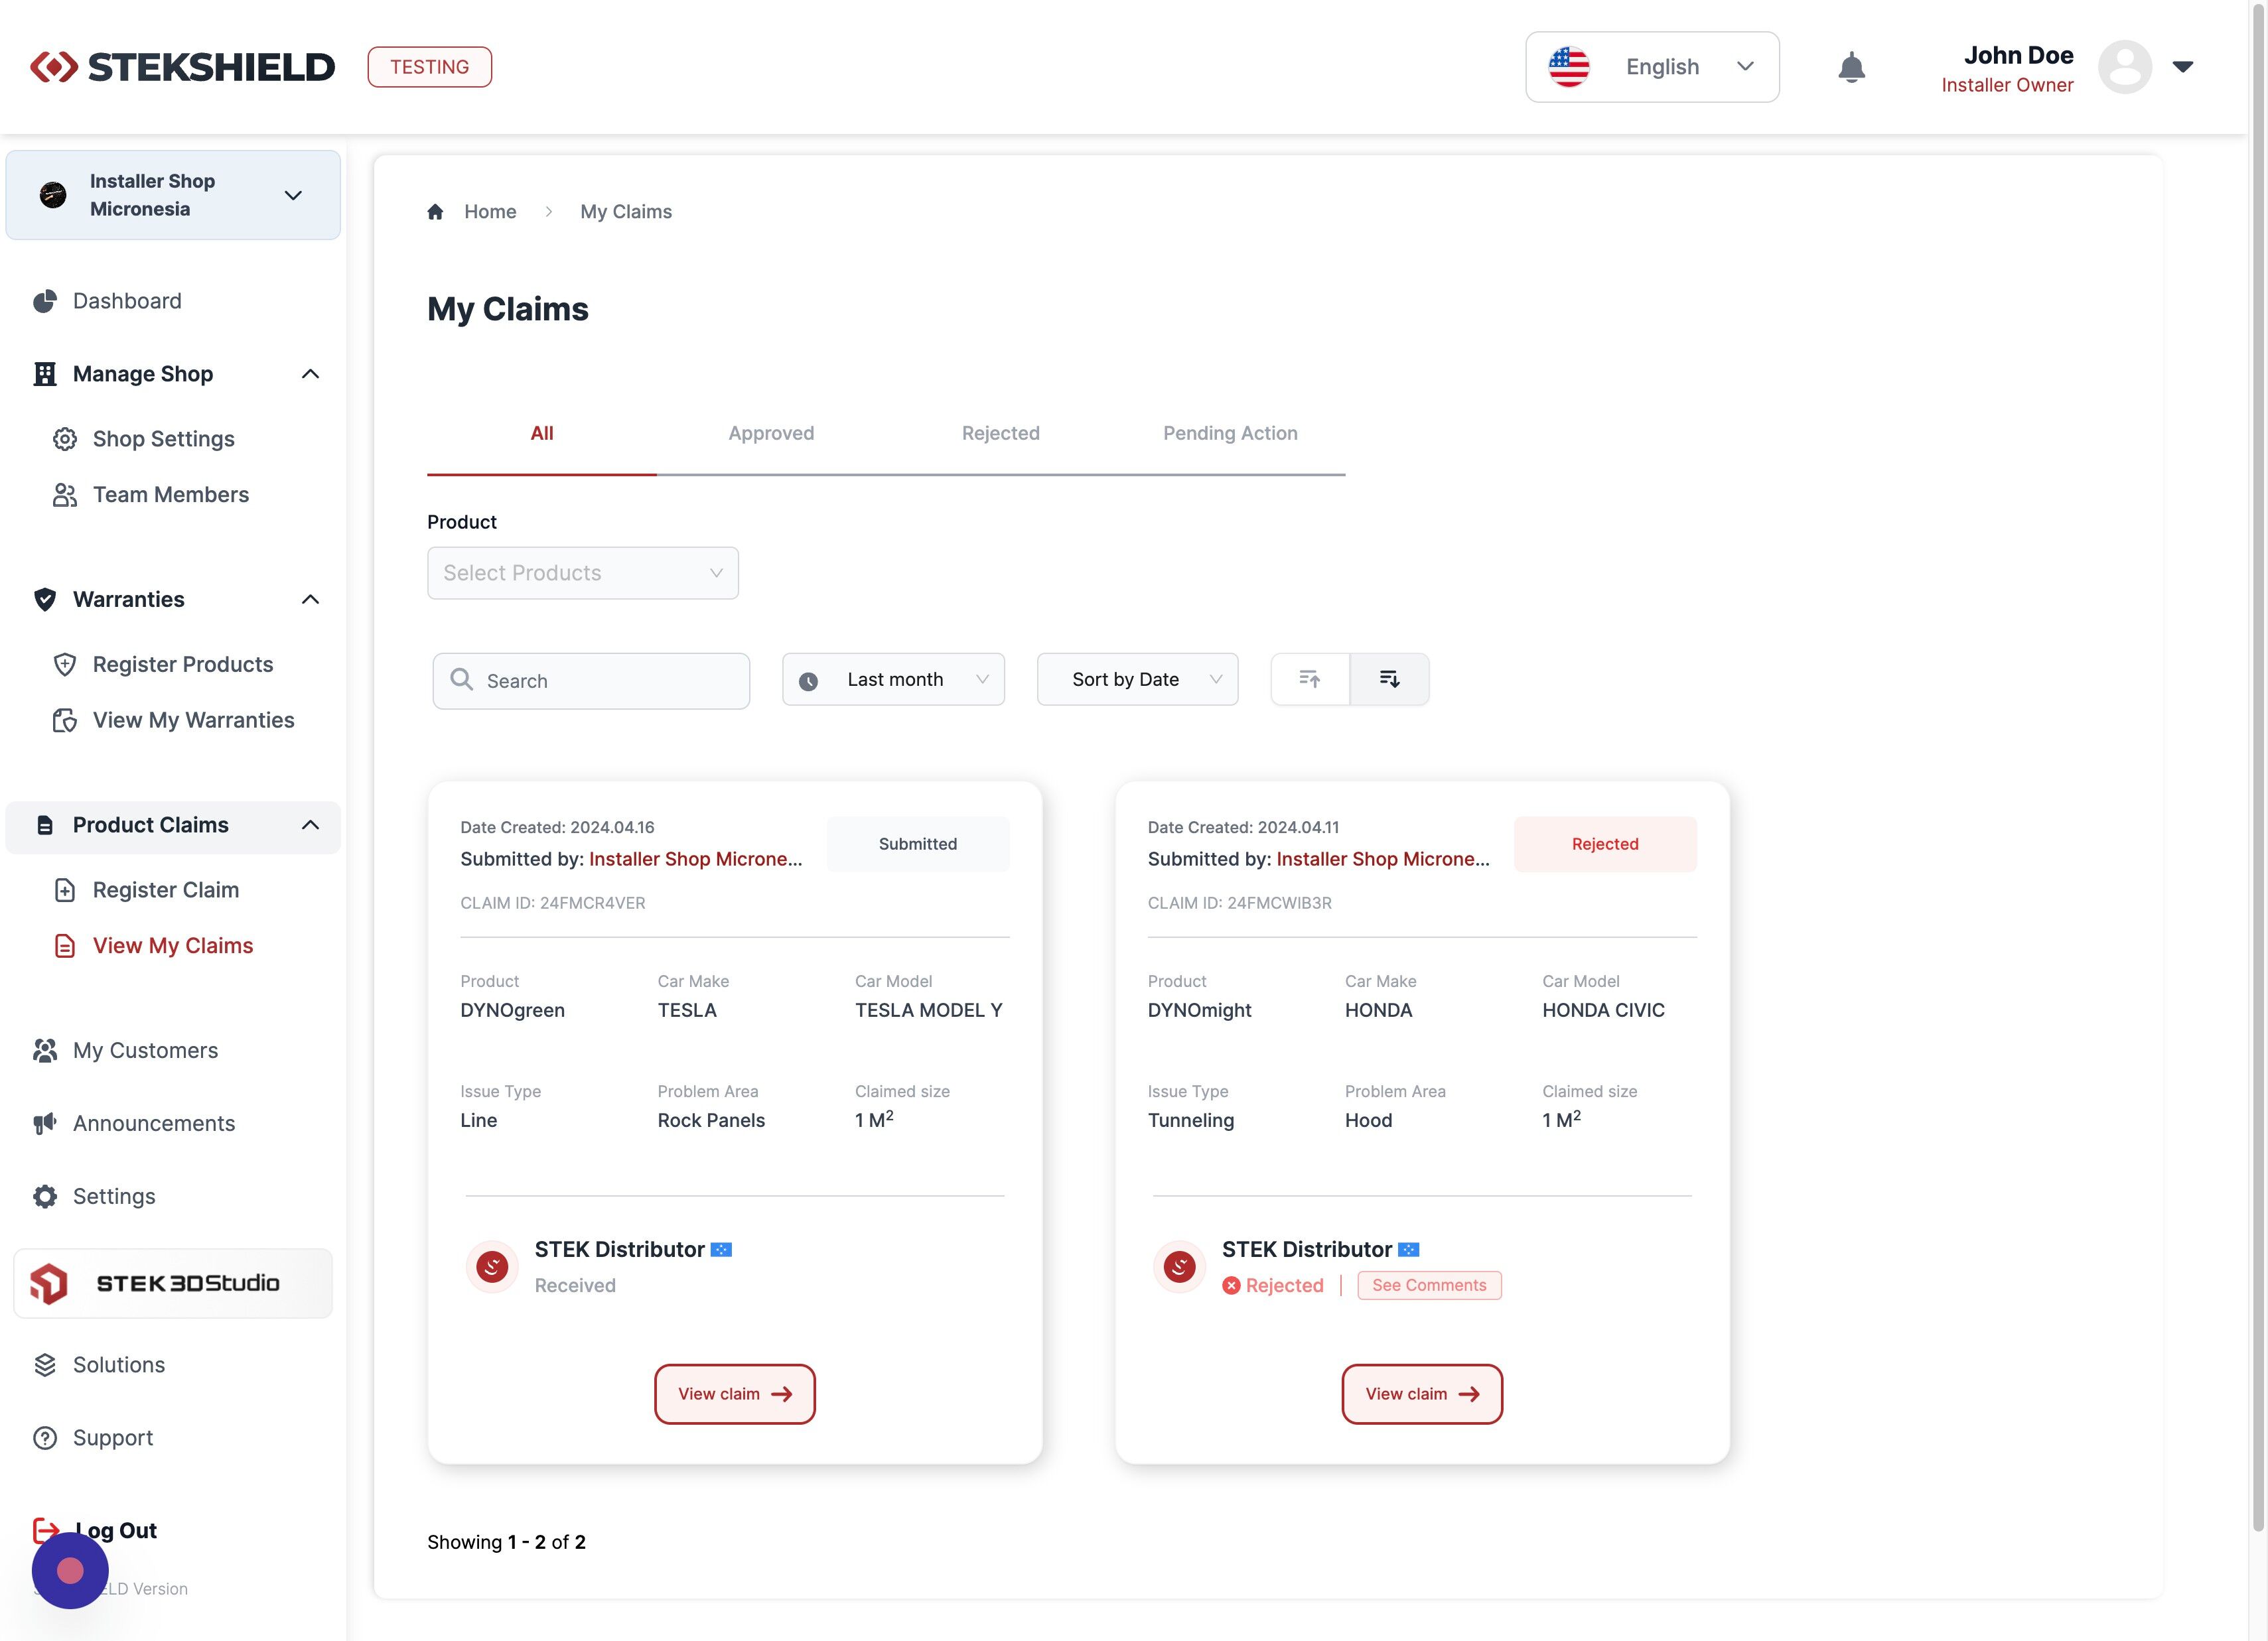
Task: Click the TESTING environment badge
Action: coord(429,67)
